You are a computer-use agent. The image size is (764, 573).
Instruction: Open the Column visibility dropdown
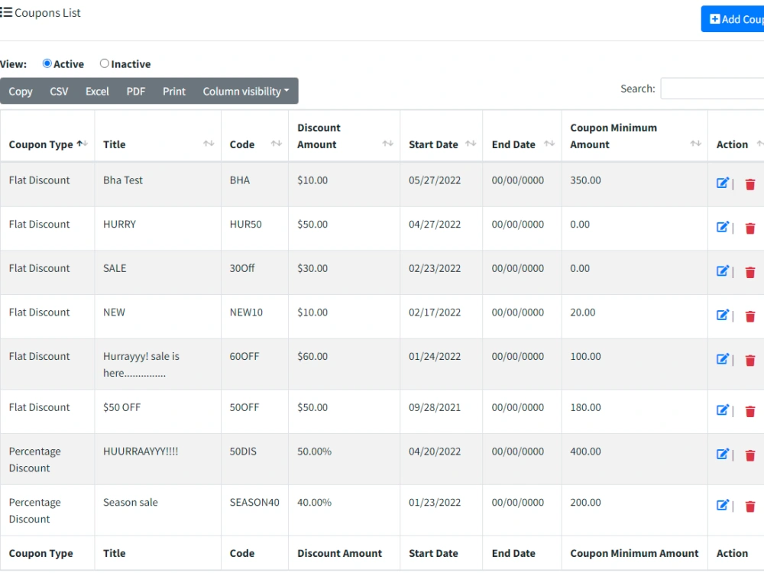245,91
